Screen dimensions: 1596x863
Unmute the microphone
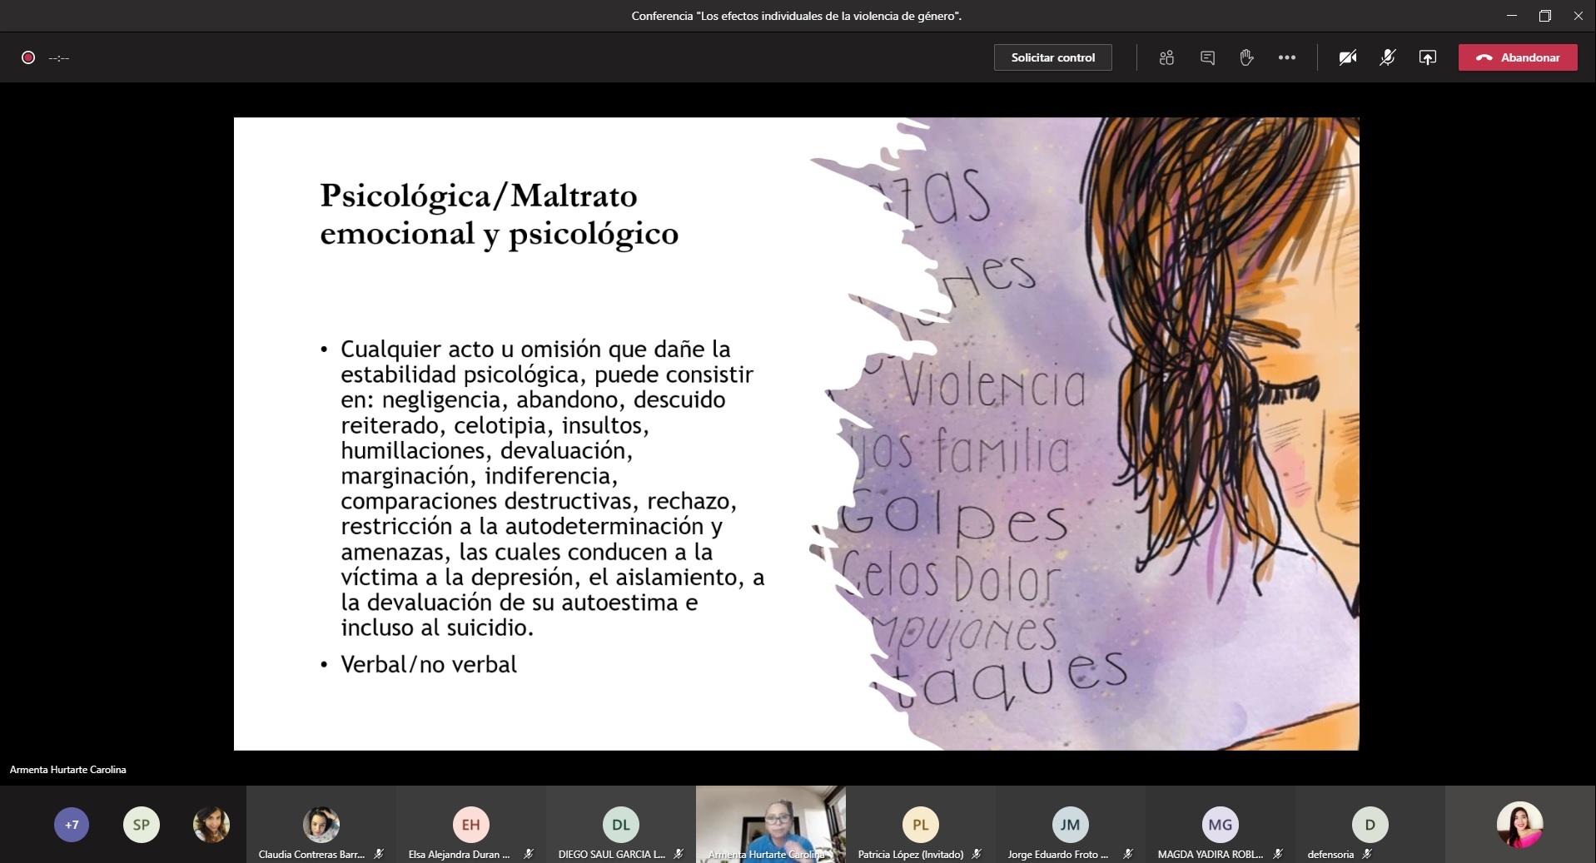point(1387,57)
